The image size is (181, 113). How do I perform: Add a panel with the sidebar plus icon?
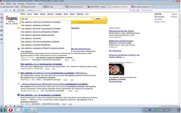pyautogui.click(x=1, y=43)
